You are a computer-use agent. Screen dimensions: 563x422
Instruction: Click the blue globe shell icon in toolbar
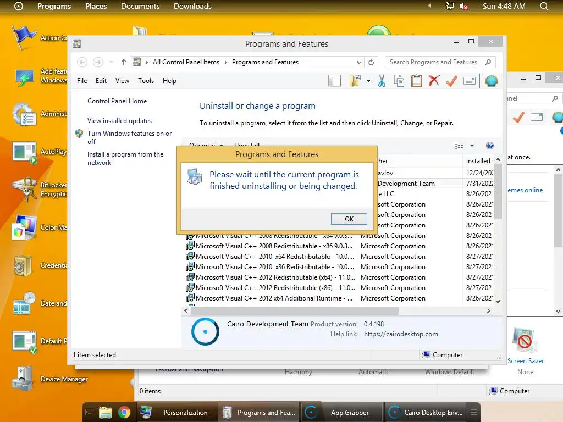pyautogui.click(x=491, y=81)
